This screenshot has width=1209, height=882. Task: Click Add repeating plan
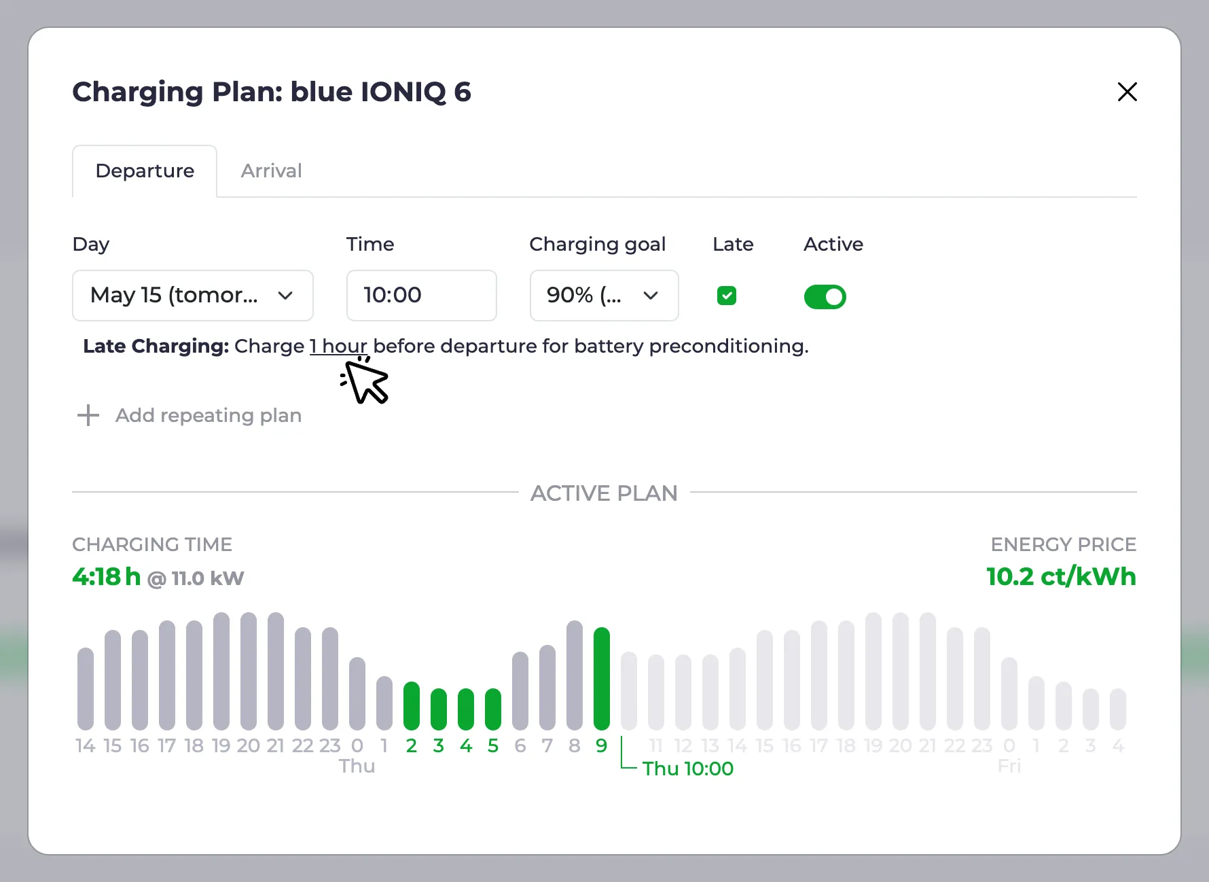click(x=208, y=415)
